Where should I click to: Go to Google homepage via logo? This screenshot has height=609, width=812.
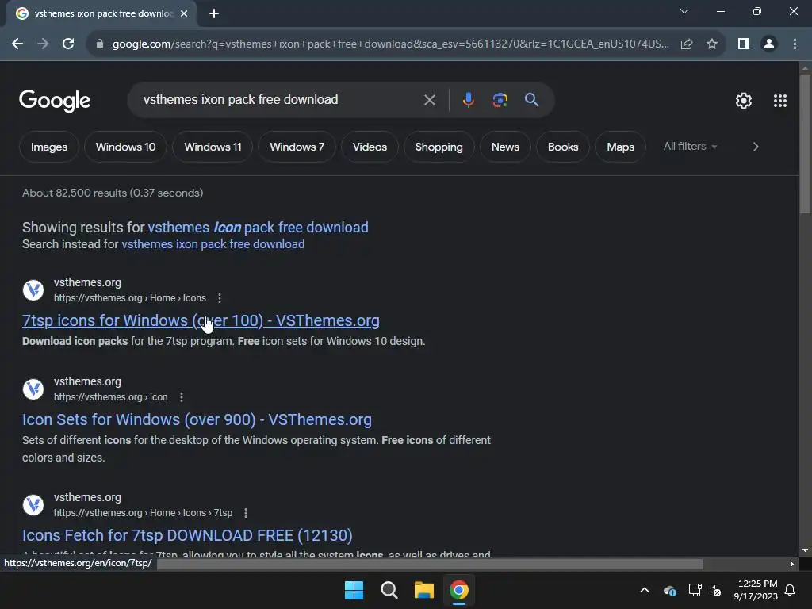[55, 101]
